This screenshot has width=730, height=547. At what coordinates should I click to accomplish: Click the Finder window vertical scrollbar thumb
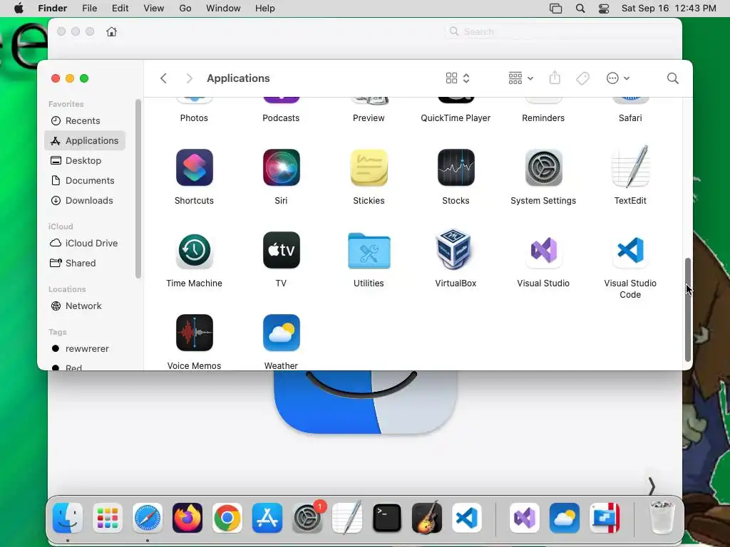point(688,309)
